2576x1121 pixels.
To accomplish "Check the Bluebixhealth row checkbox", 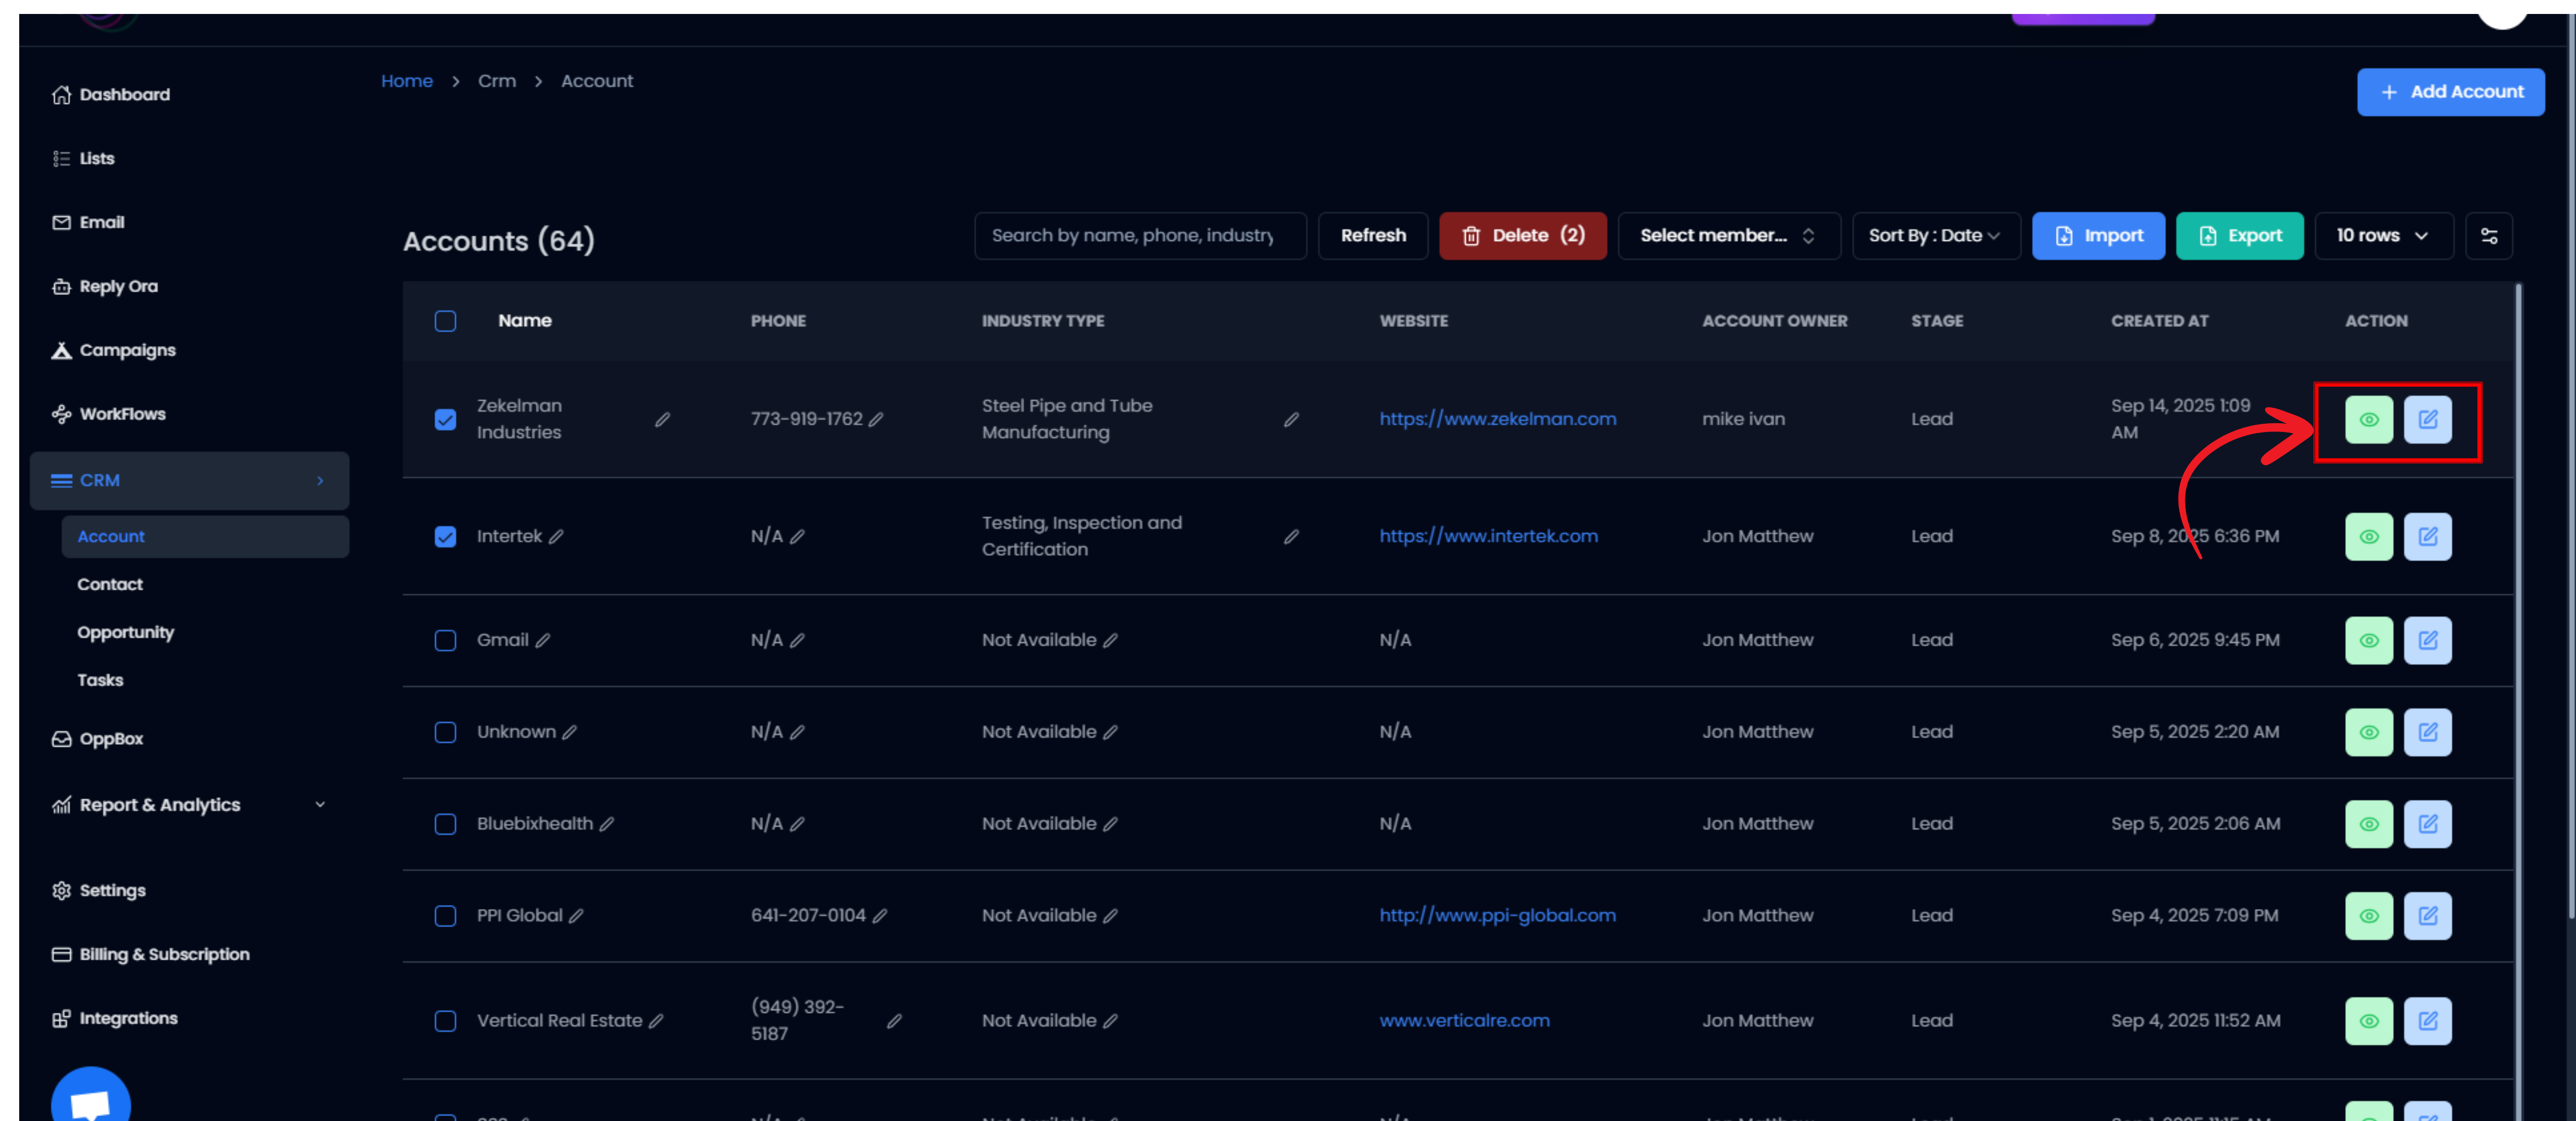I will click(x=445, y=824).
